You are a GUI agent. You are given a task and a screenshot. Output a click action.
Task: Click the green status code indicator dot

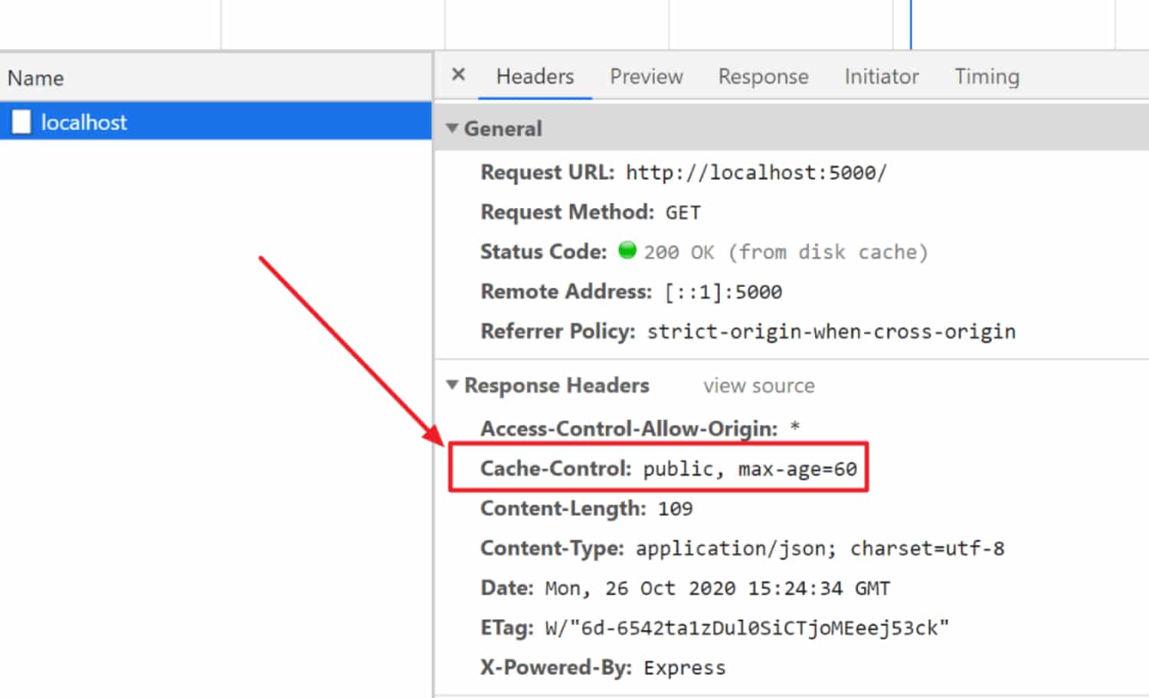point(627,250)
